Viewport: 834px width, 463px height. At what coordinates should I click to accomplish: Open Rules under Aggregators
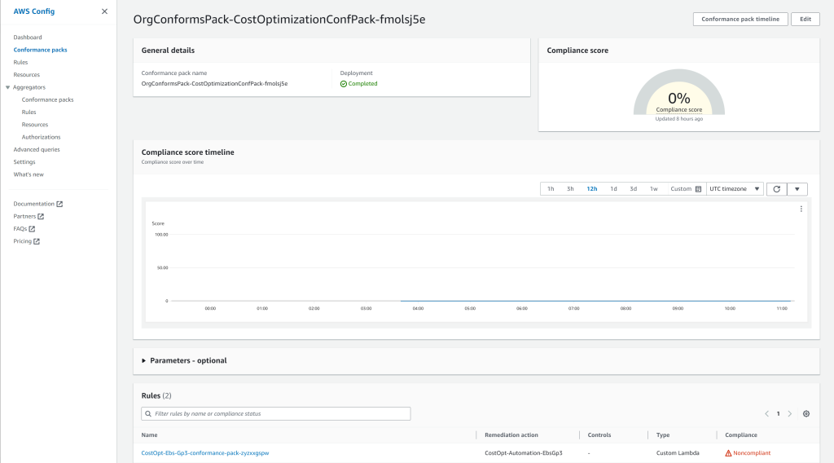pos(29,112)
